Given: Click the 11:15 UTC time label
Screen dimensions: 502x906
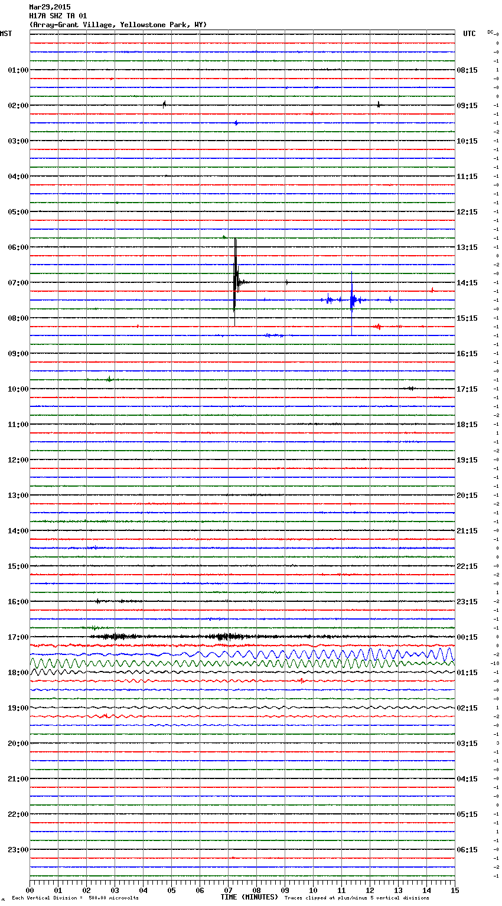Looking at the screenshot, I should (x=467, y=177).
